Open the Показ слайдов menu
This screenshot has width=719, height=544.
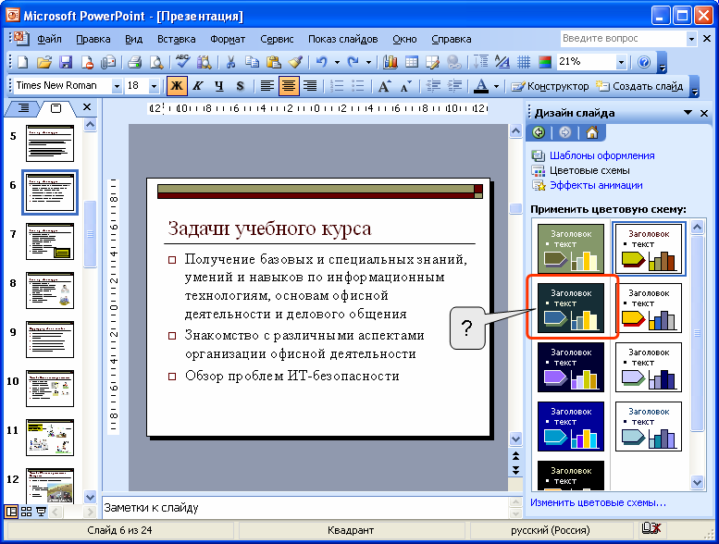pos(342,40)
